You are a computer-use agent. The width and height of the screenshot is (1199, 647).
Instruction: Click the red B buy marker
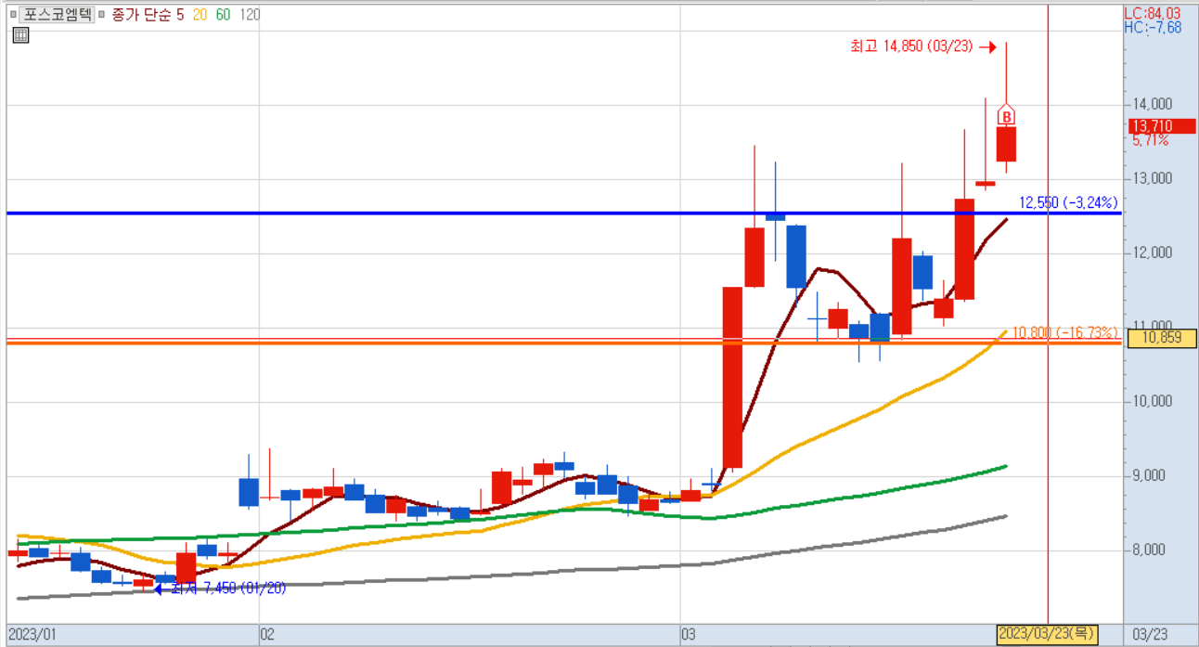[x=1007, y=116]
